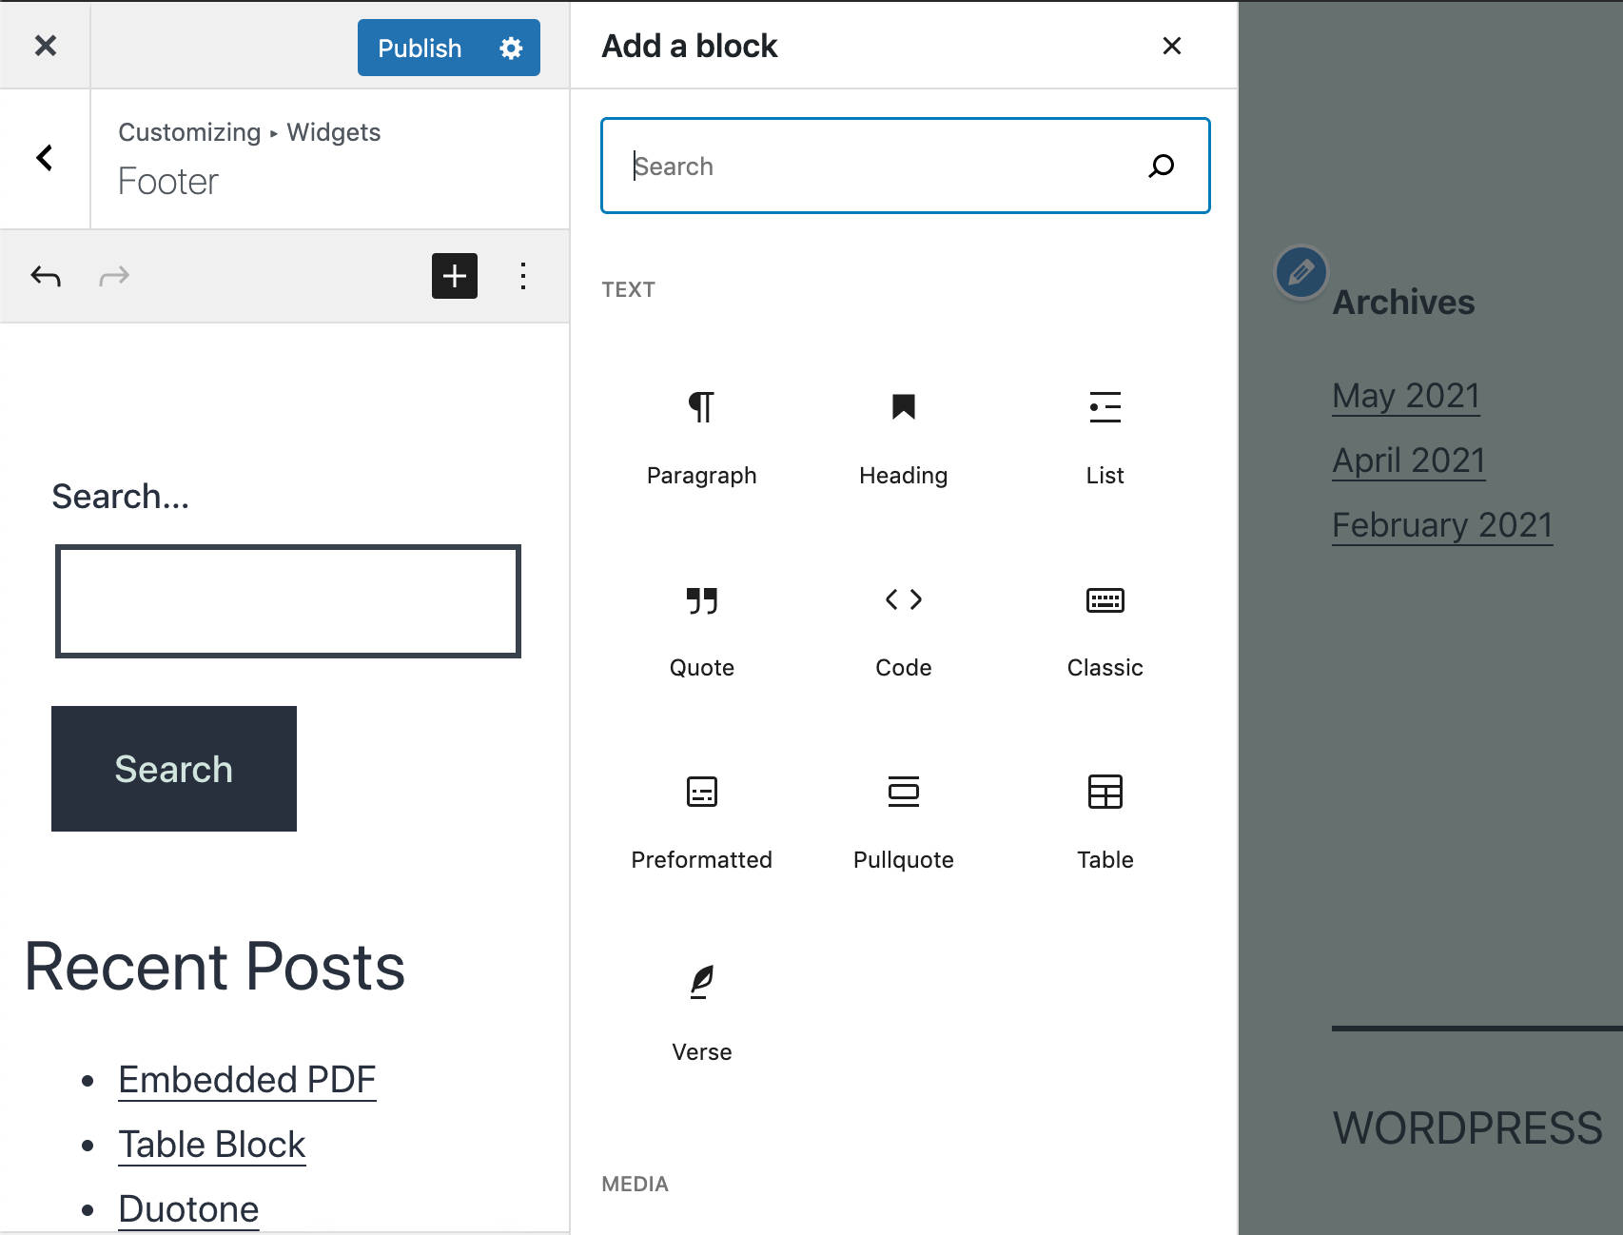Click the pencil edit icon beside Archives
The height and width of the screenshot is (1235, 1623).
click(x=1300, y=272)
